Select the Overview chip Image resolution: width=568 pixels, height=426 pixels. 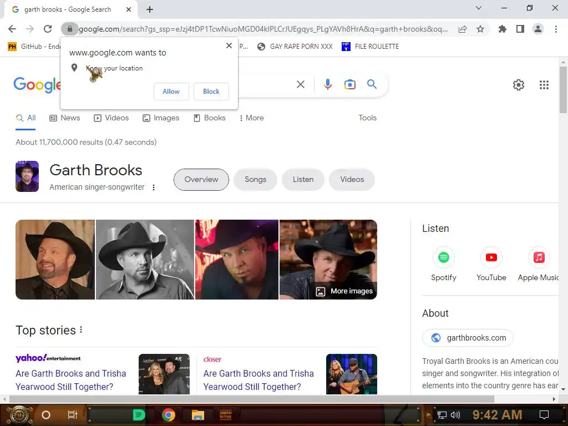point(201,179)
